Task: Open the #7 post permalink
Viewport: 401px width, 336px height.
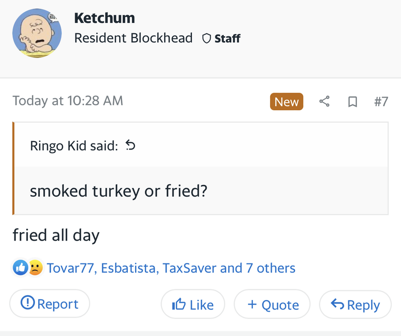Action: [x=381, y=102]
